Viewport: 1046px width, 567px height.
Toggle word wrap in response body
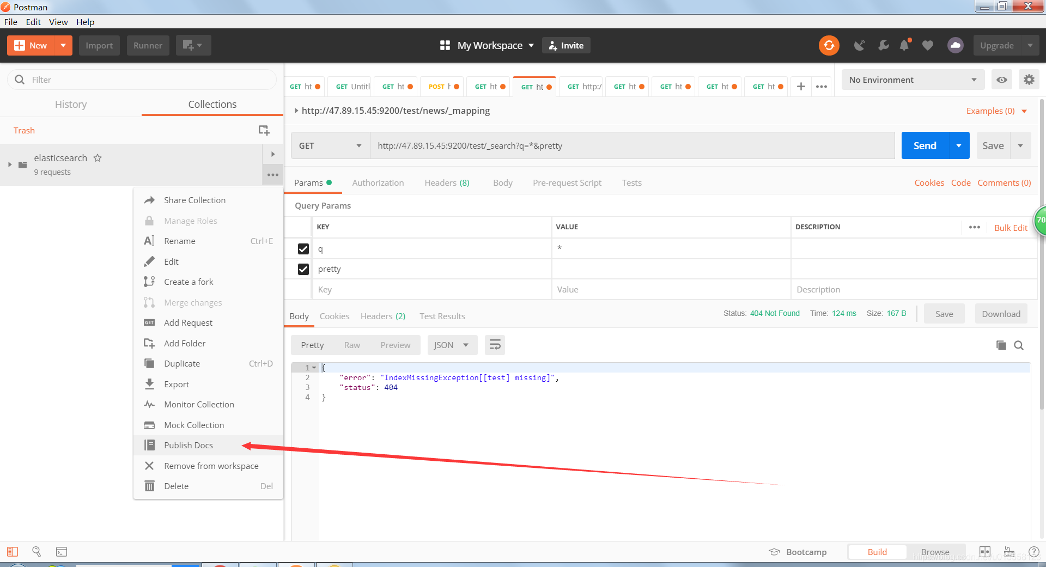pos(495,345)
